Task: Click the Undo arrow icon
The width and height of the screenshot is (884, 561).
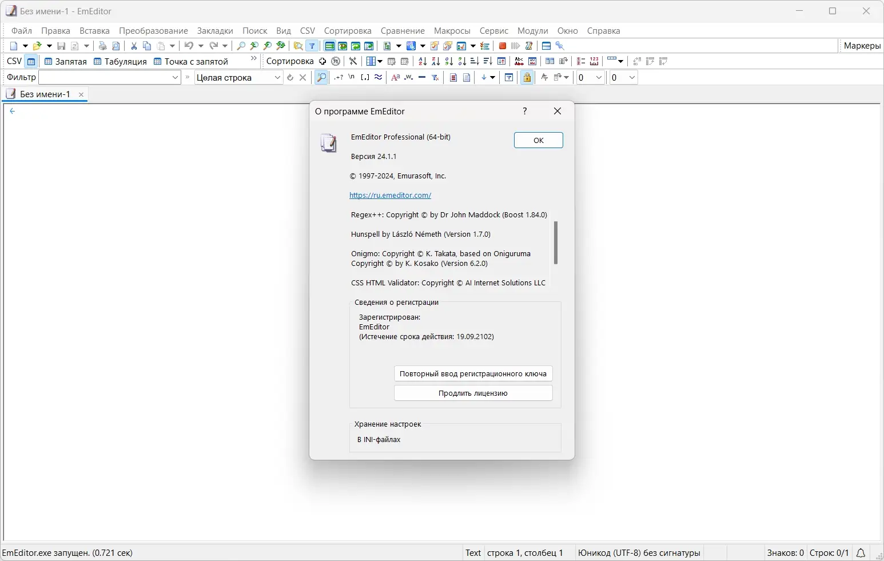Action: pyautogui.click(x=189, y=46)
